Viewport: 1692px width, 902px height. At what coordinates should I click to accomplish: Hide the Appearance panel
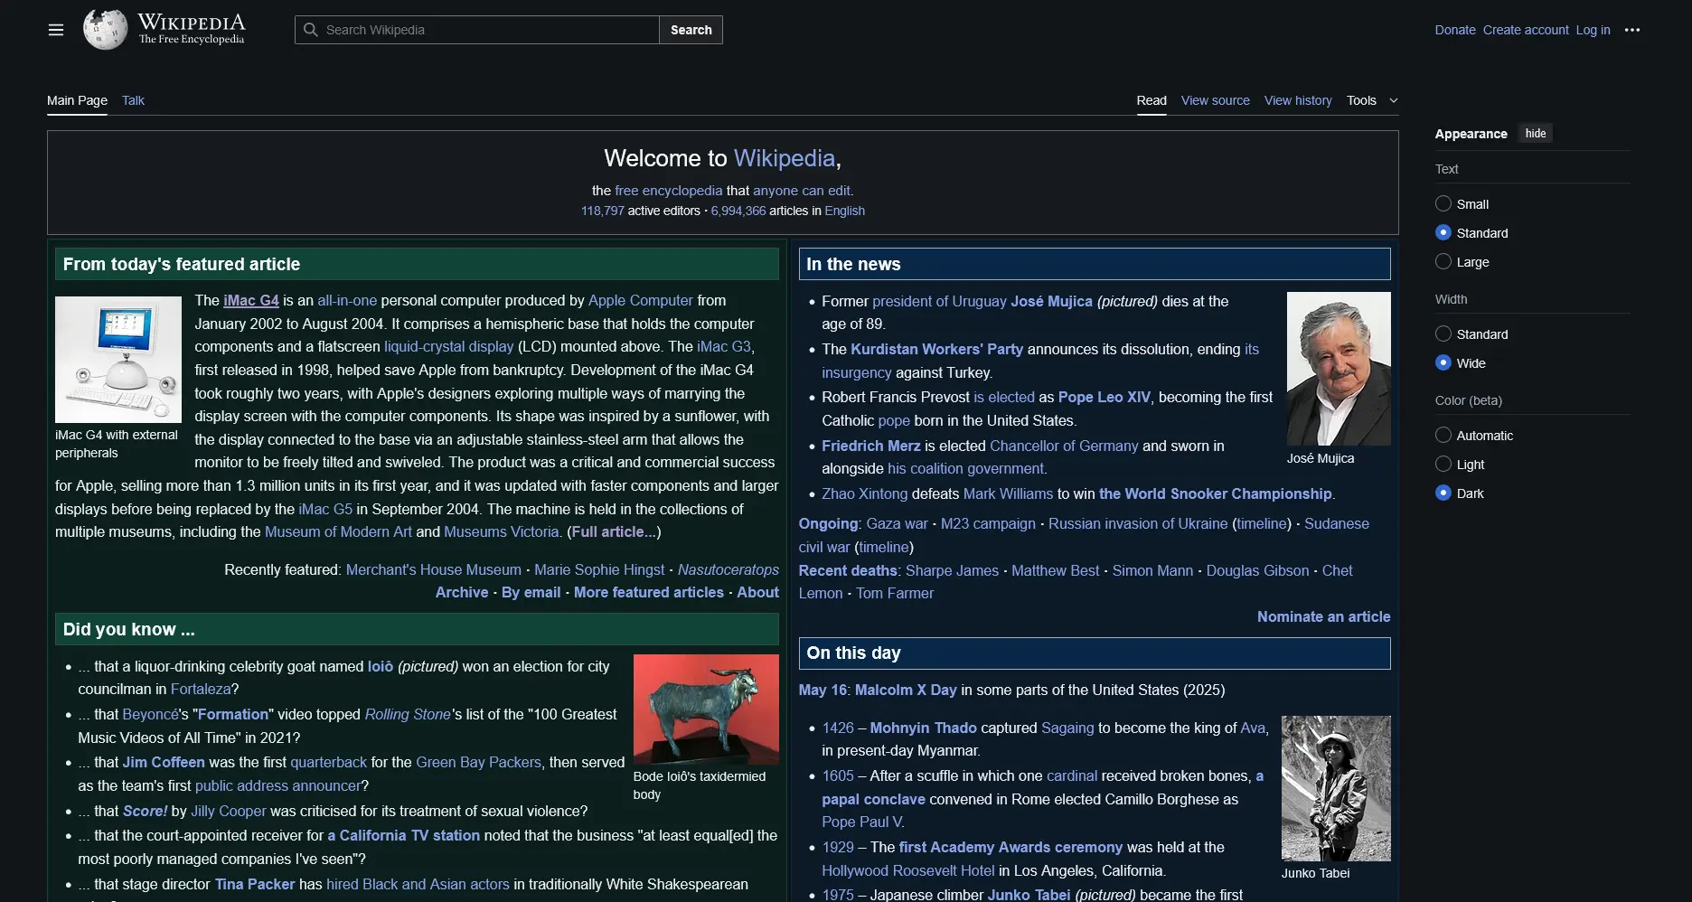1536,133
